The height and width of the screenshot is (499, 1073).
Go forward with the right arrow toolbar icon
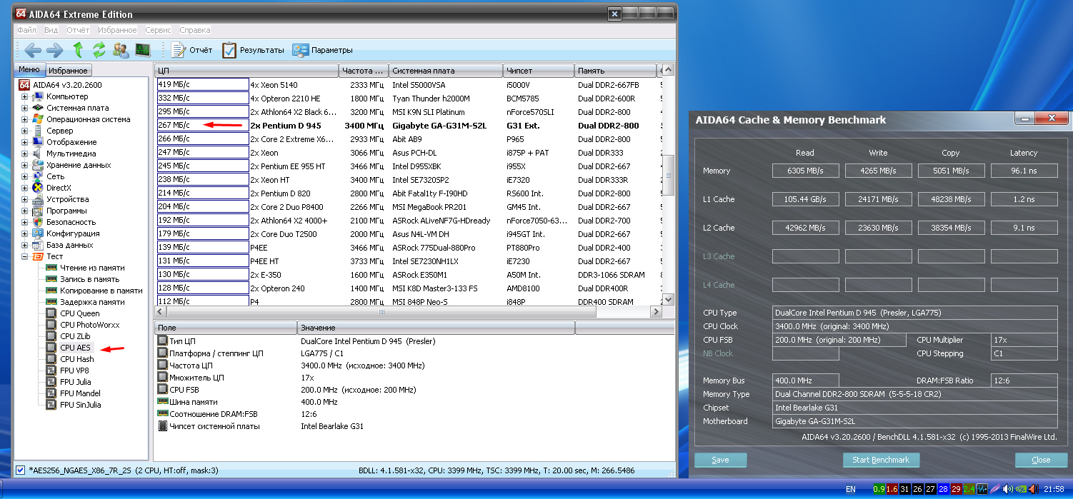55,50
